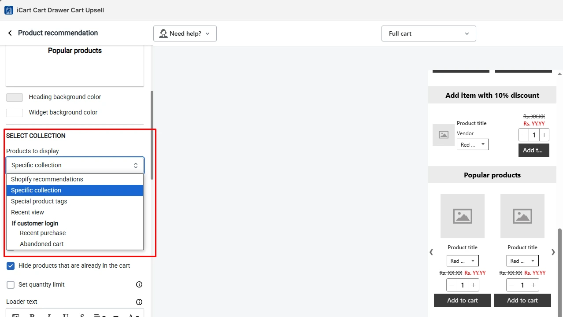The width and height of the screenshot is (563, 317).
Task: Pick the Abandoned cart option
Action: pos(75,244)
